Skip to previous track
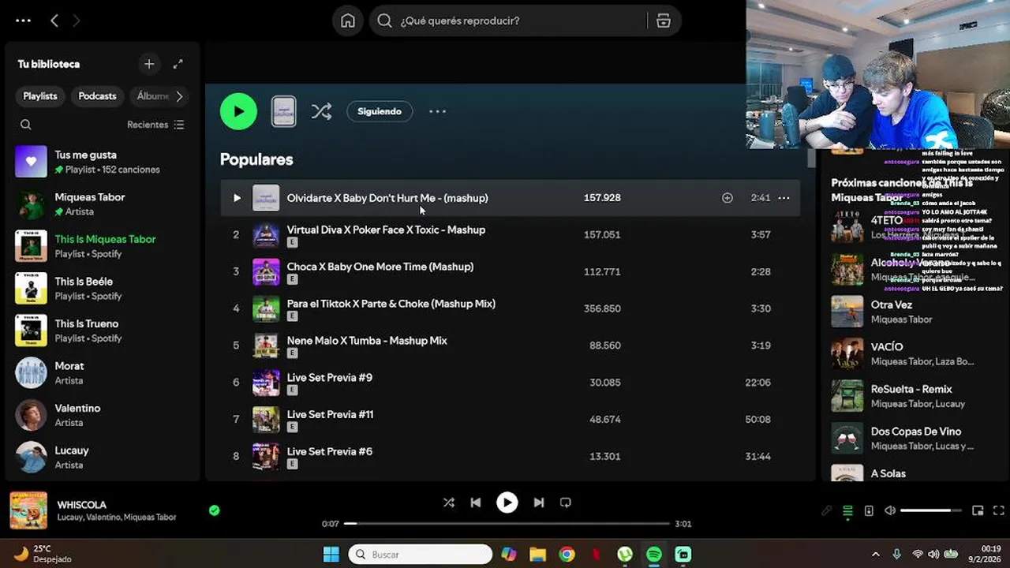 click(475, 503)
